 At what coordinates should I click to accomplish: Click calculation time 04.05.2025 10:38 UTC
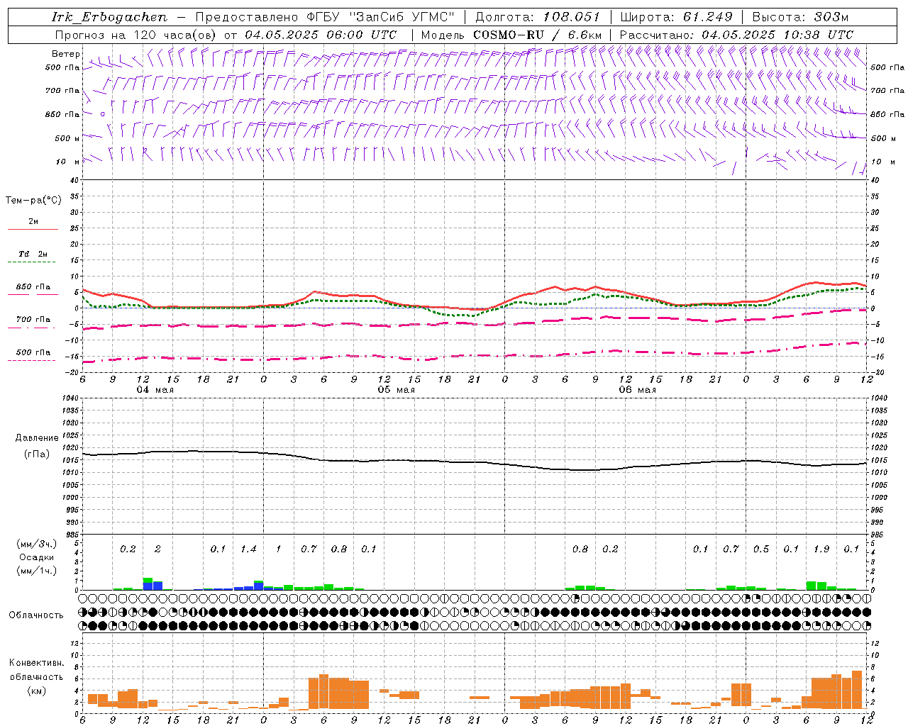tap(777, 35)
